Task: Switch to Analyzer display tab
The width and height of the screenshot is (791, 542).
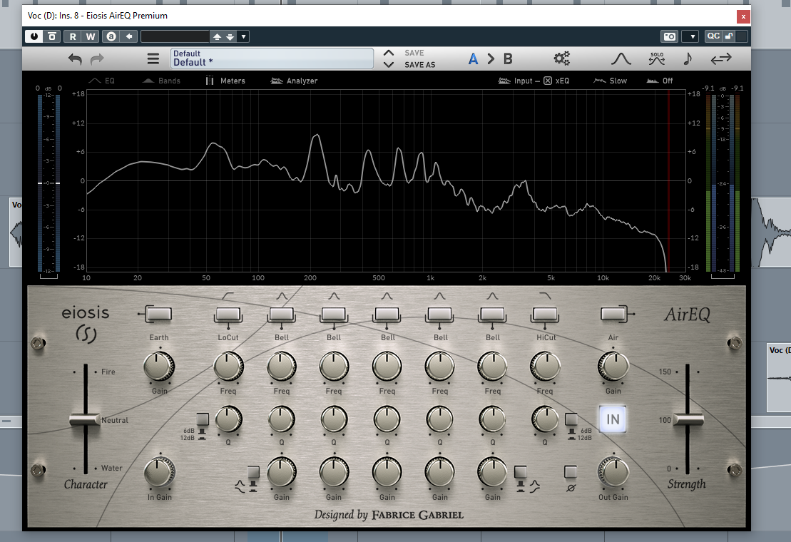Action: [x=294, y=81]
